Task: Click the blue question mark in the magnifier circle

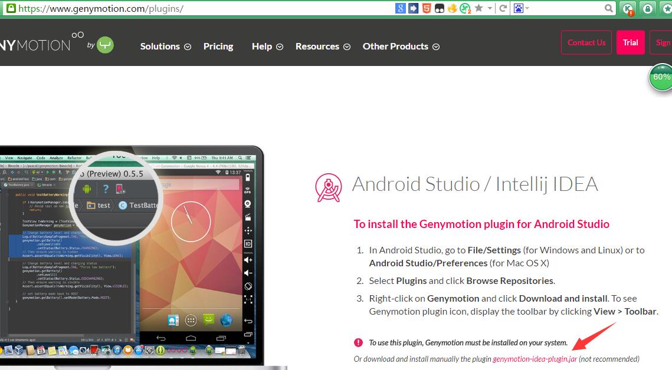Action: [106, 189]
